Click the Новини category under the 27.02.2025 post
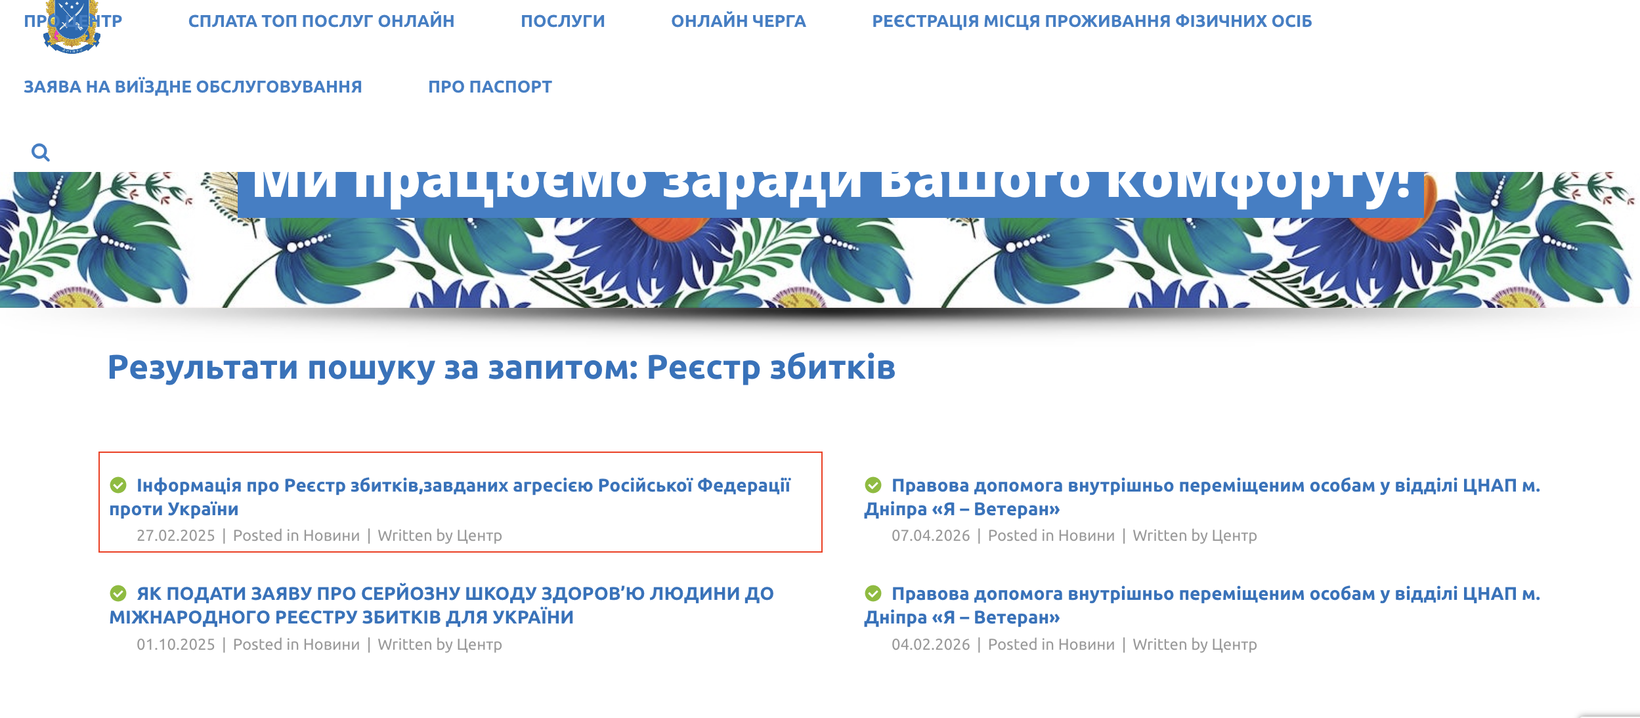Image resolution: width=1640 pixels, height=718 pixels. 332,536
